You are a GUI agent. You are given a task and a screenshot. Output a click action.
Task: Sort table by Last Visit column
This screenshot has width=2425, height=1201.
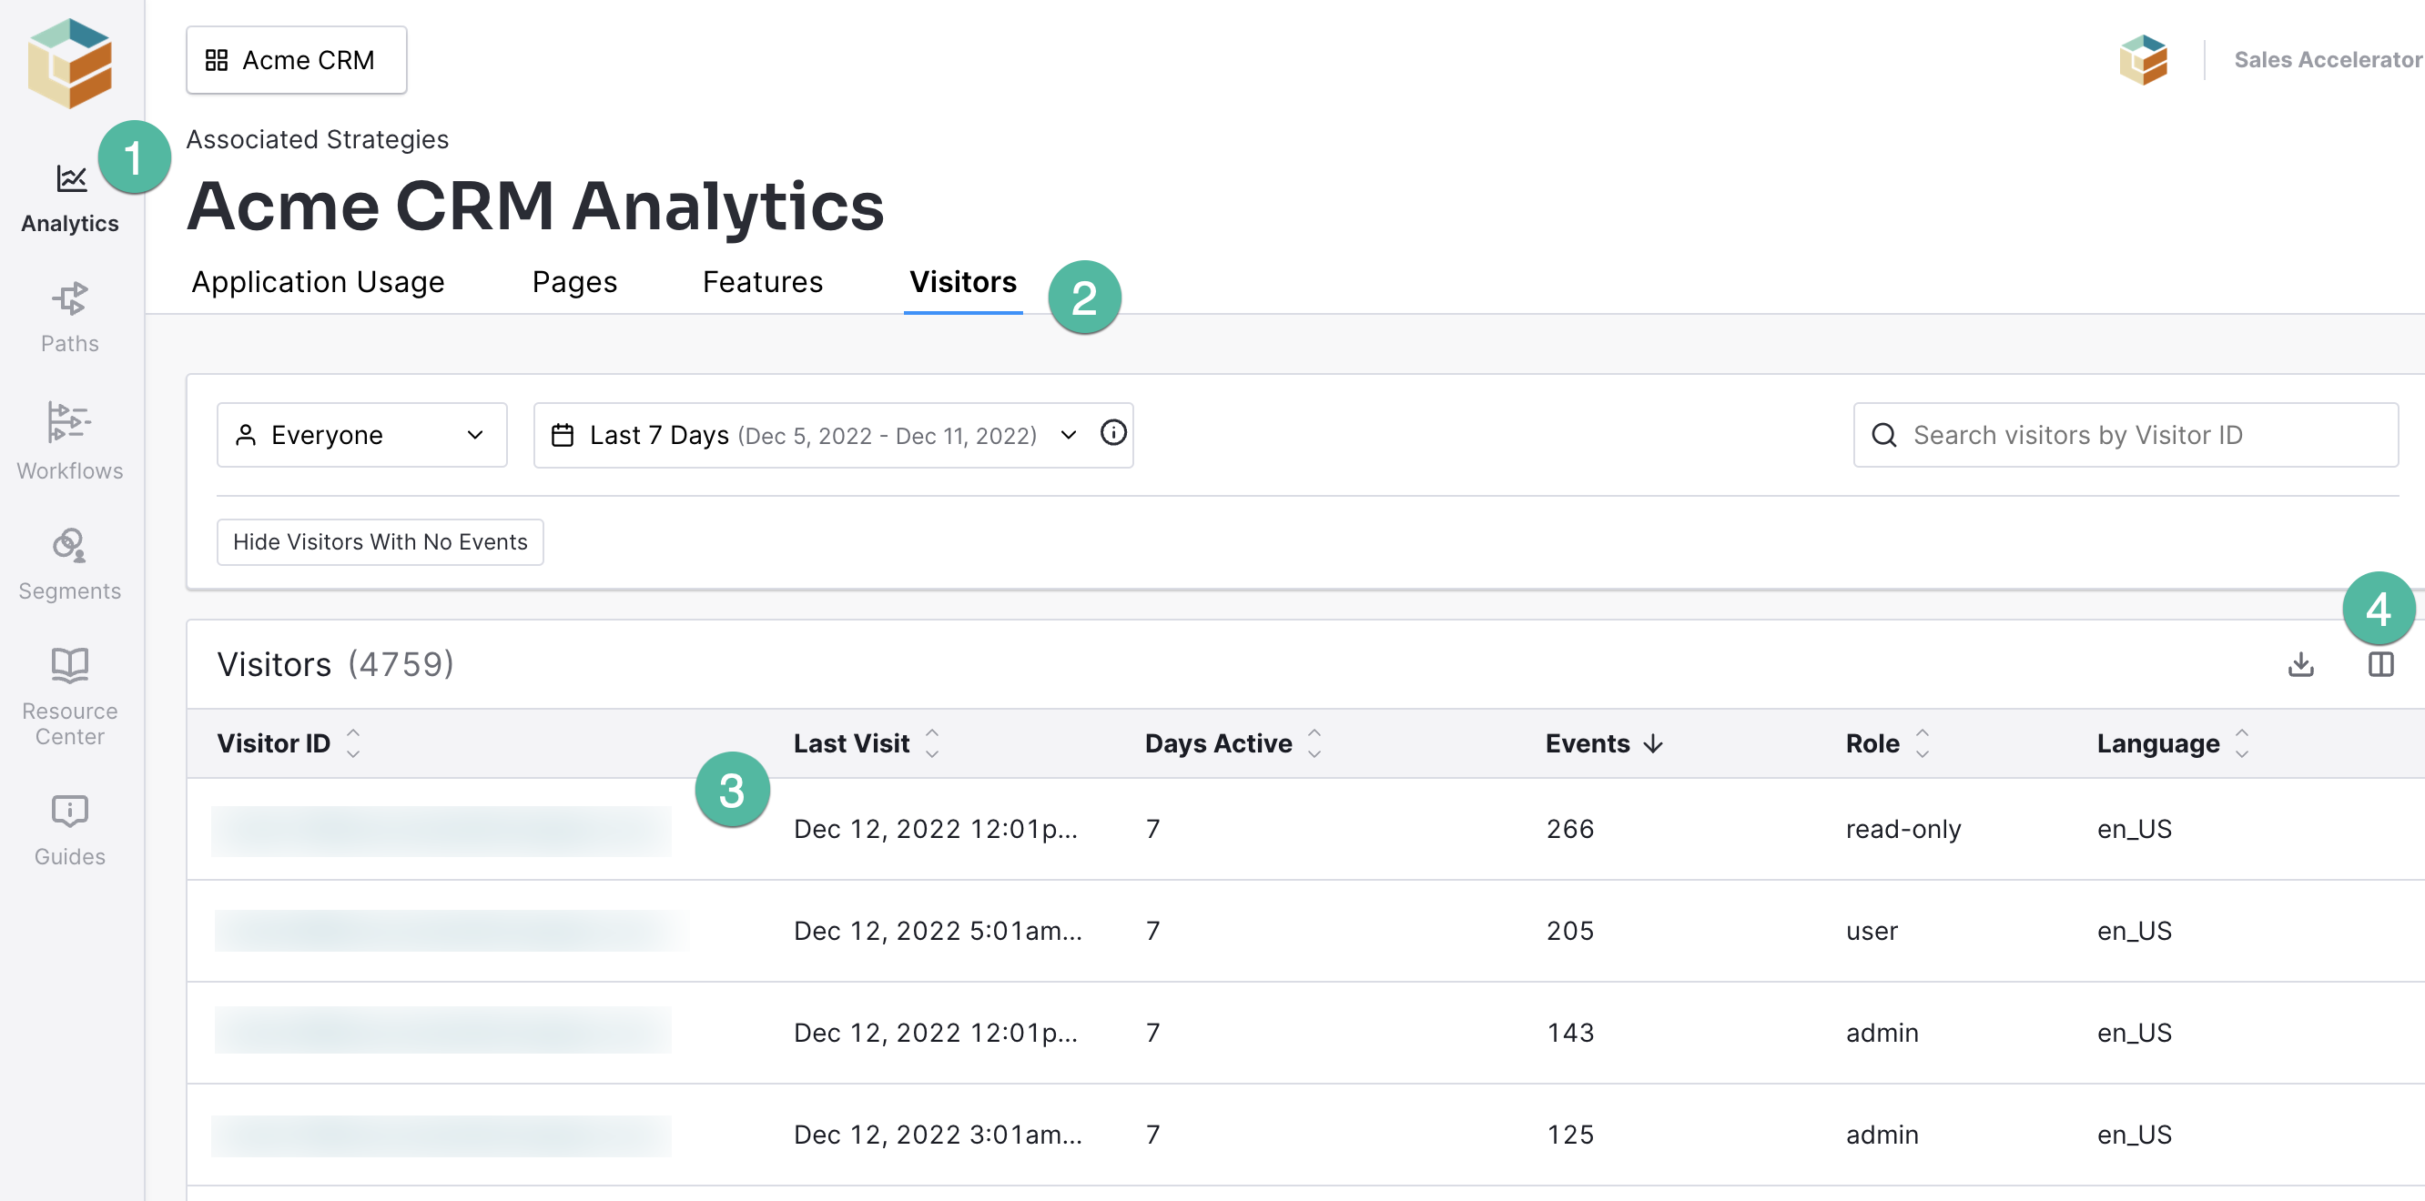coord(866,743)
